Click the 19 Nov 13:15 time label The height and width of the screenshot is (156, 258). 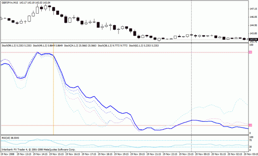(x=24, y=154)
